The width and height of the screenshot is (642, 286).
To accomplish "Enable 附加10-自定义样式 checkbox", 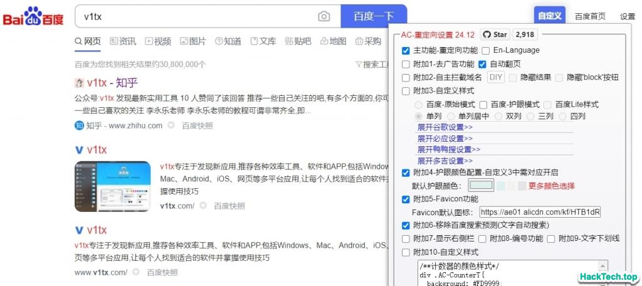I will [x=406, y=252].
